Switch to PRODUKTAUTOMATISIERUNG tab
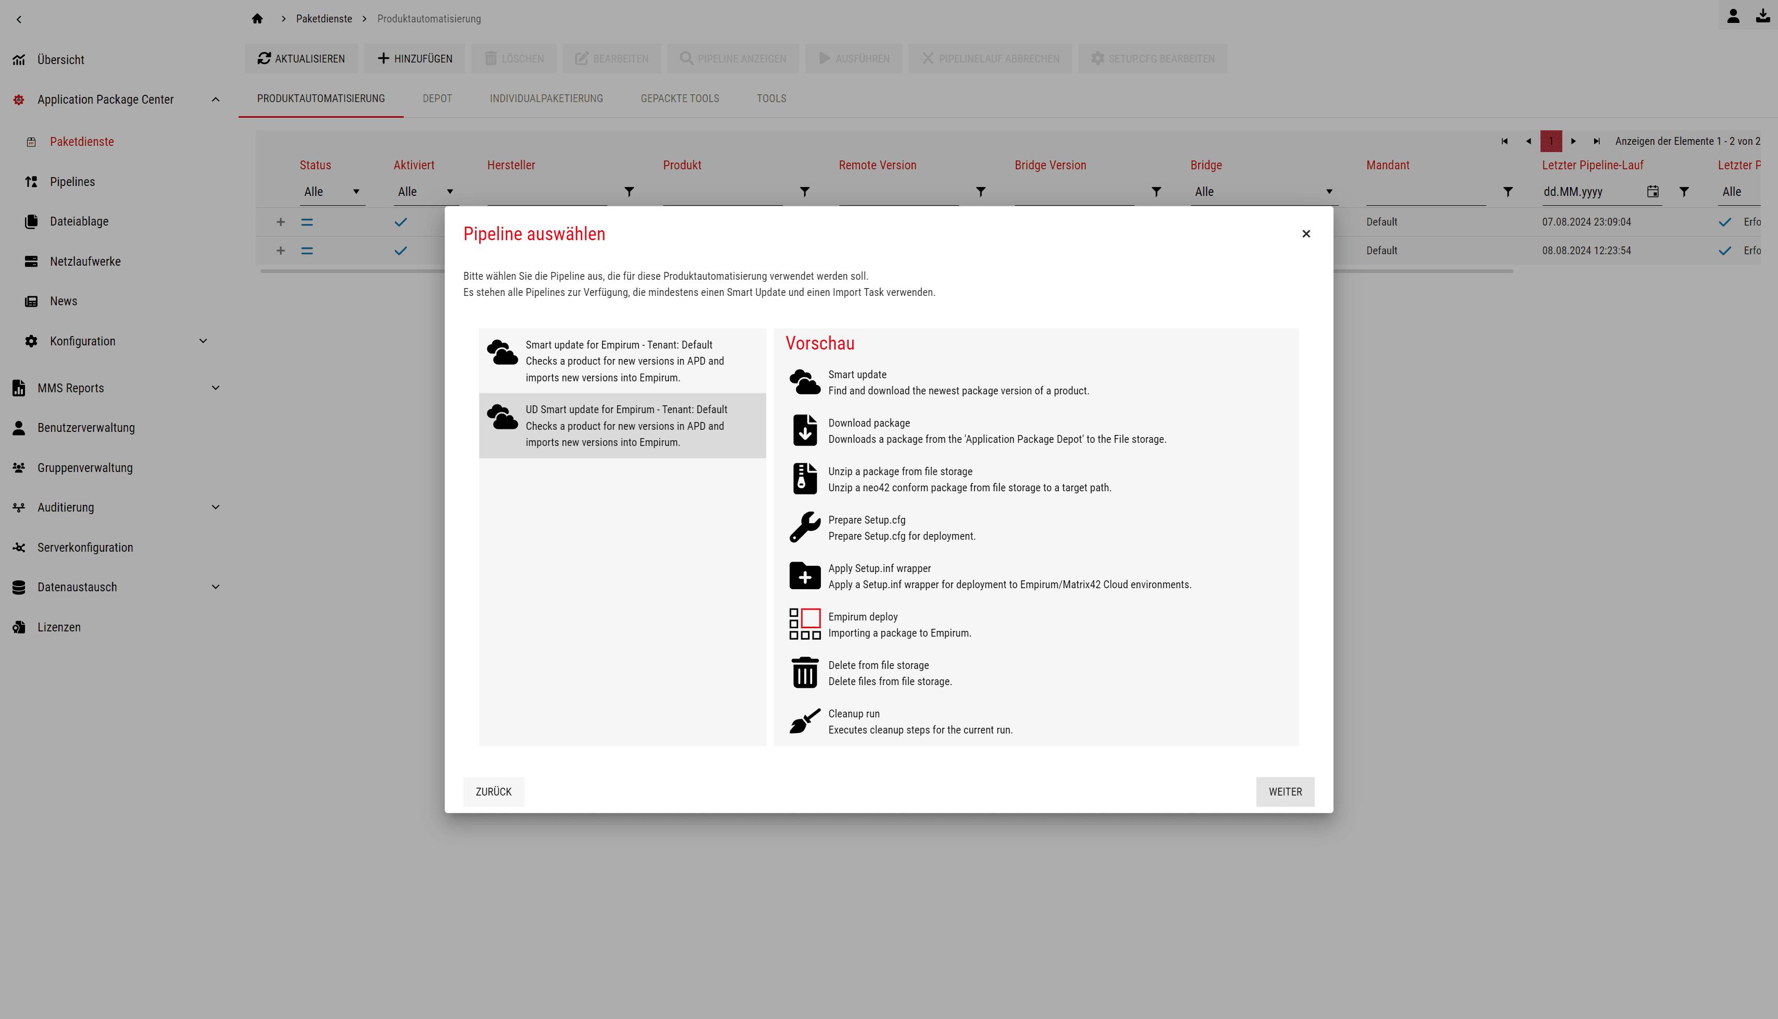The image size is (1778, 1019). tap(320, 98)
